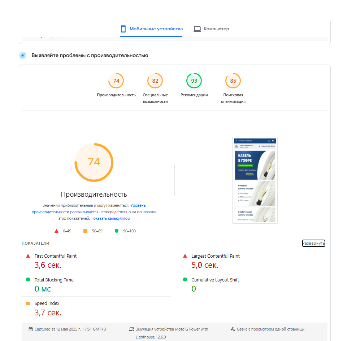Click the orange square beside Speed Index
The image size is (343, 341).
pos(28,303)
